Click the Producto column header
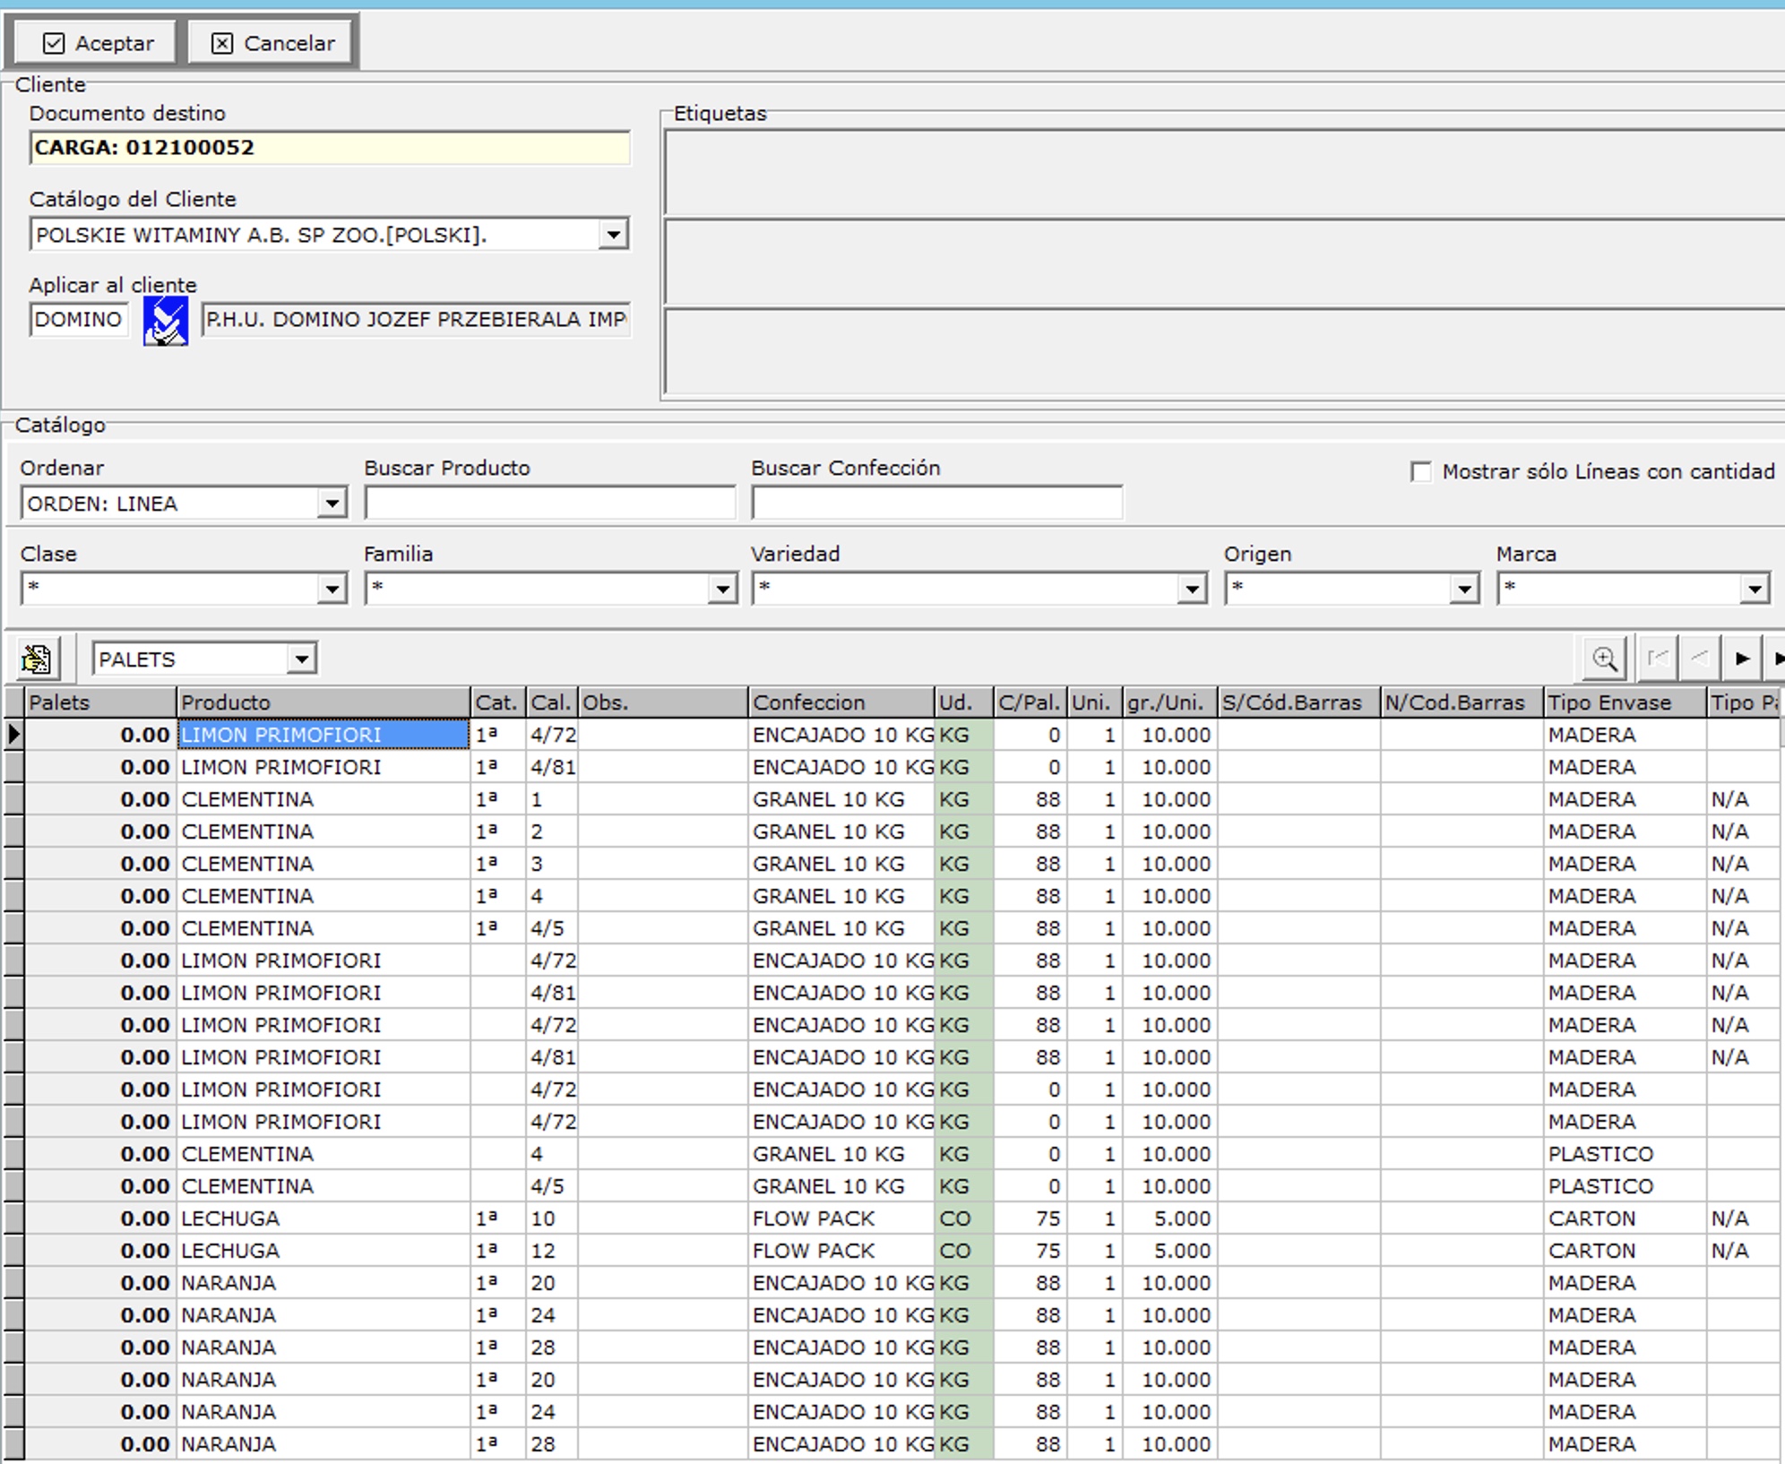The width and height of the screenshot is (1785, 1464). 323,702
